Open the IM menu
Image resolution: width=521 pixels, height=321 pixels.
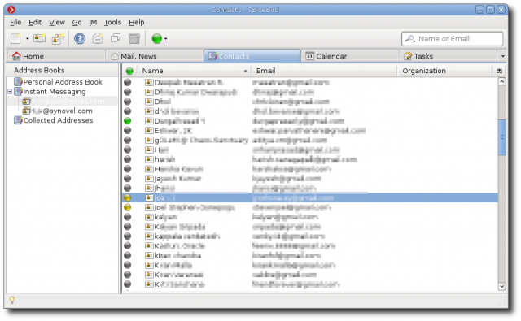click(x=93, y=22)
